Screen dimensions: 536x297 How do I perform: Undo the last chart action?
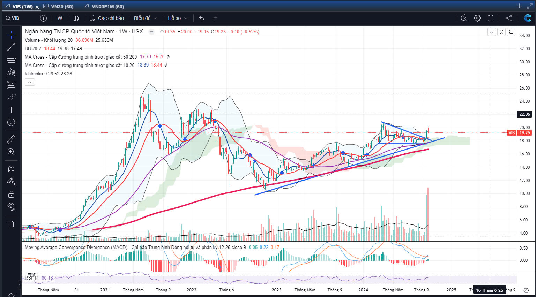201,18
